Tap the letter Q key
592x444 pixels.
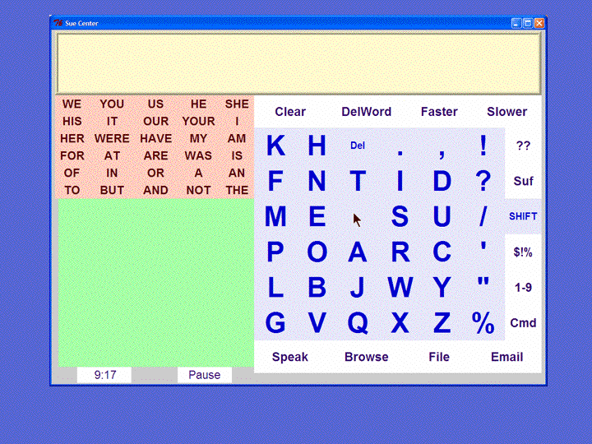[358, 323]
